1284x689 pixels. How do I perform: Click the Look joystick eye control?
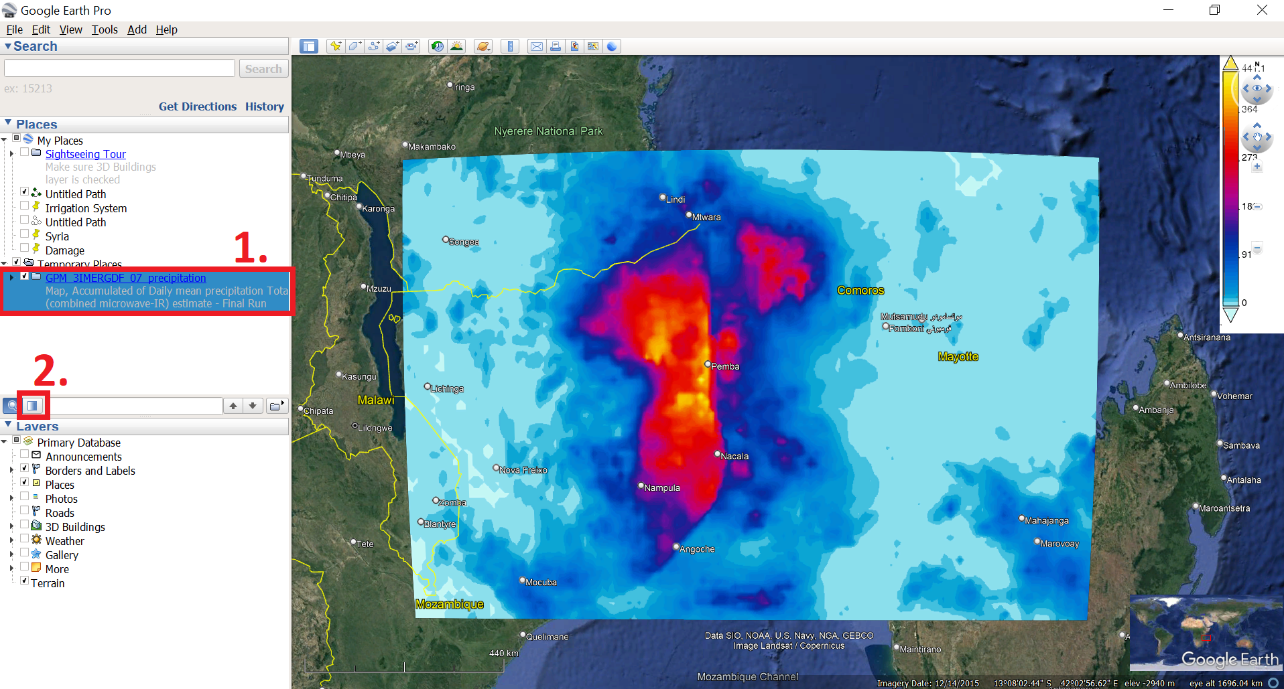tap(1257, 88)
